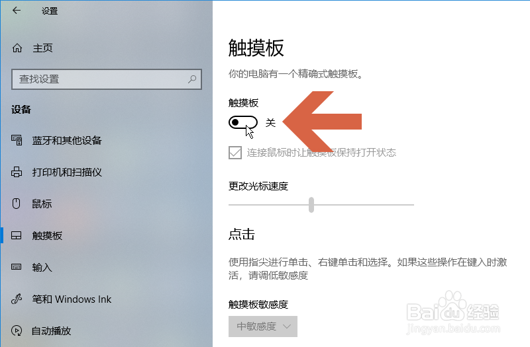Viewport: 530px width, 347px height.
Task: Go to 笔和 Windows Ink settings page
Action: tap(72, 299)
